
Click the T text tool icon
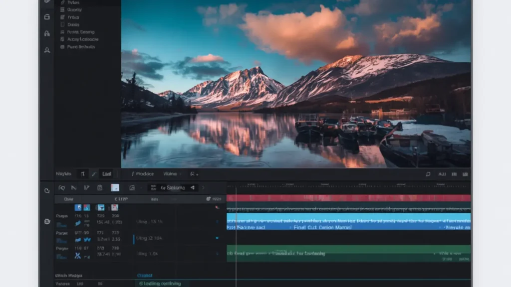tap(83, 174)
